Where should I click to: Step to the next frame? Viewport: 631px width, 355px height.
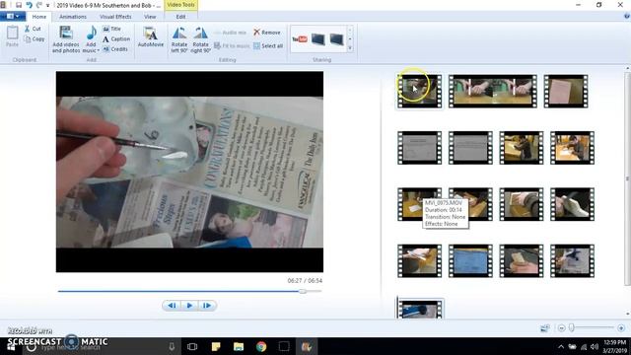click(x=207, y=306)
